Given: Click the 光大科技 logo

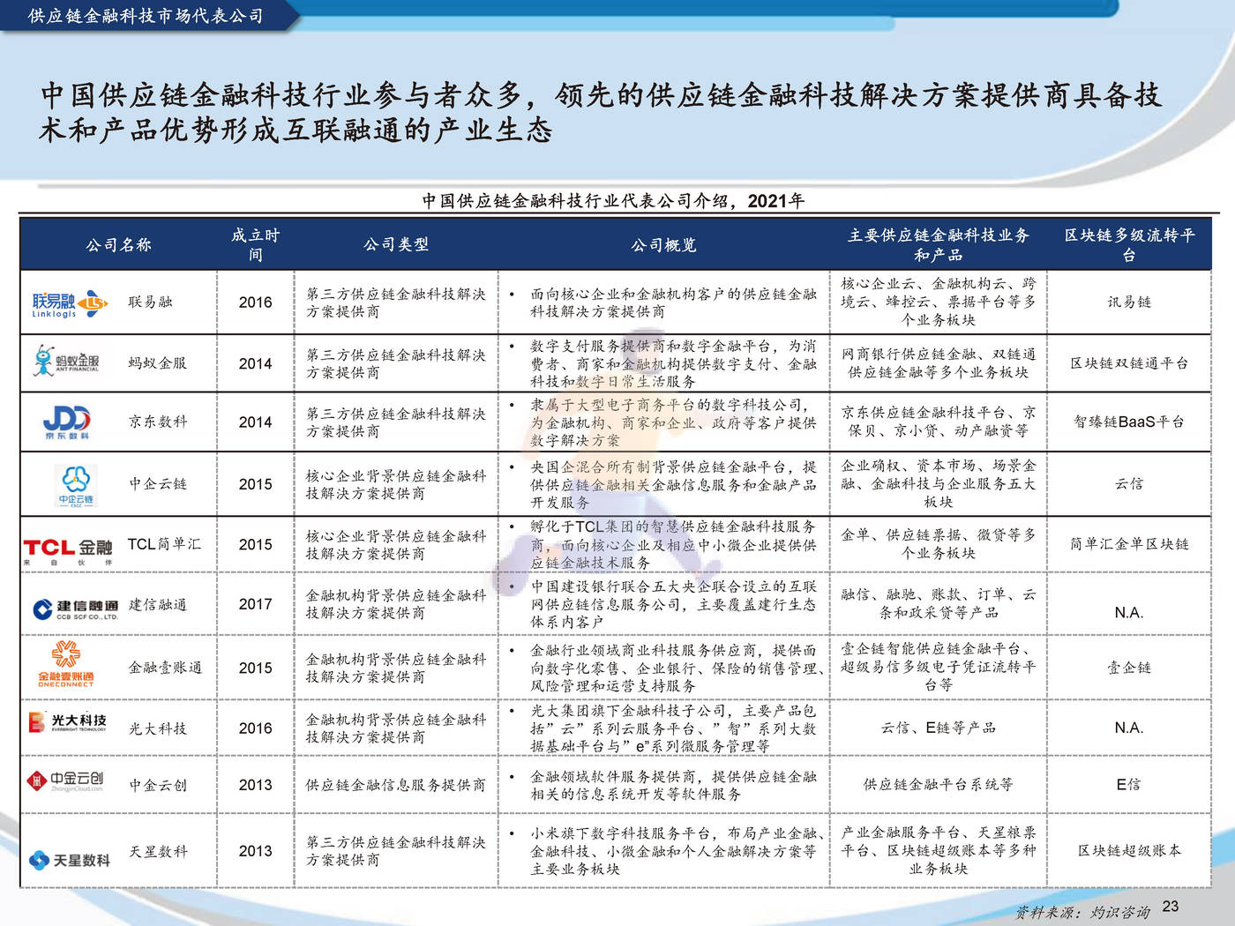Looking at the screenshot, I should tap(67, 722).
